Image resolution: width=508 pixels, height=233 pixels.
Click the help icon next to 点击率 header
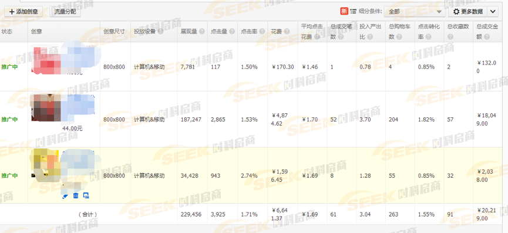coord(262,32)
